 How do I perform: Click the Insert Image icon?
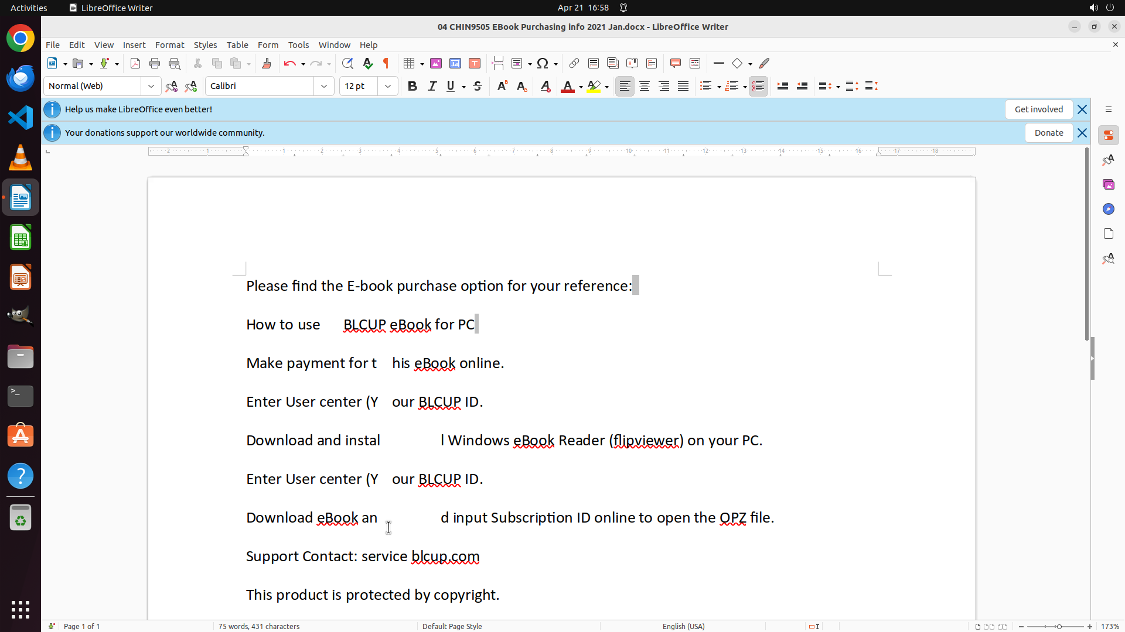click(x=436, y=63)
